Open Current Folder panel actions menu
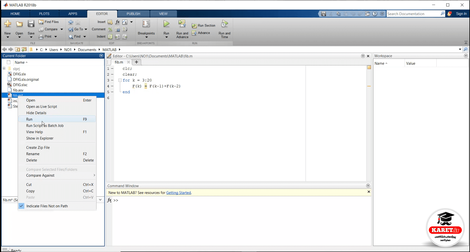 pyautogui.click(x=101, y=56)
